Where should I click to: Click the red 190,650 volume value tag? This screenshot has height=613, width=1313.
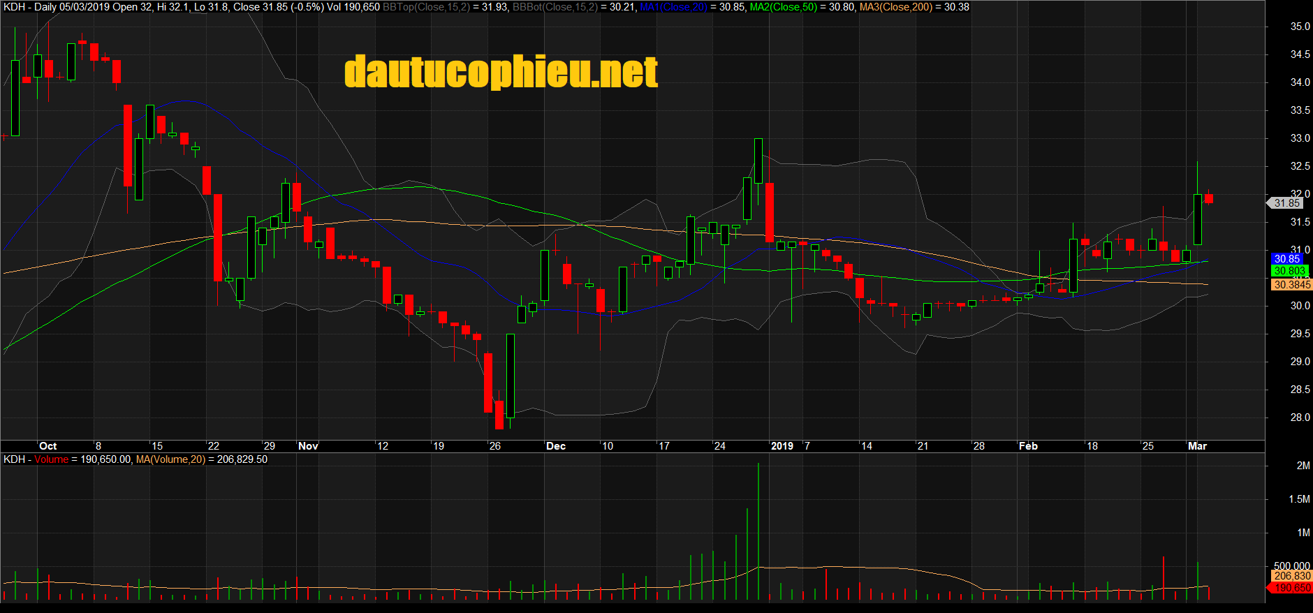(1291, 588)
